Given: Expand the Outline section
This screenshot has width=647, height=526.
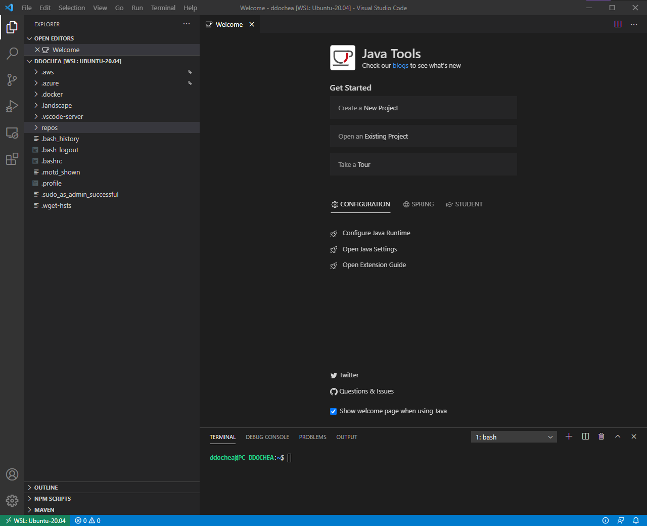Looking at the screenshot, I should [112, 488].
